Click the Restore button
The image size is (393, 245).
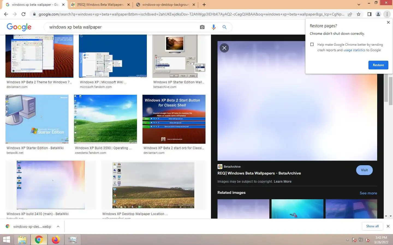(x=378, y=65)
